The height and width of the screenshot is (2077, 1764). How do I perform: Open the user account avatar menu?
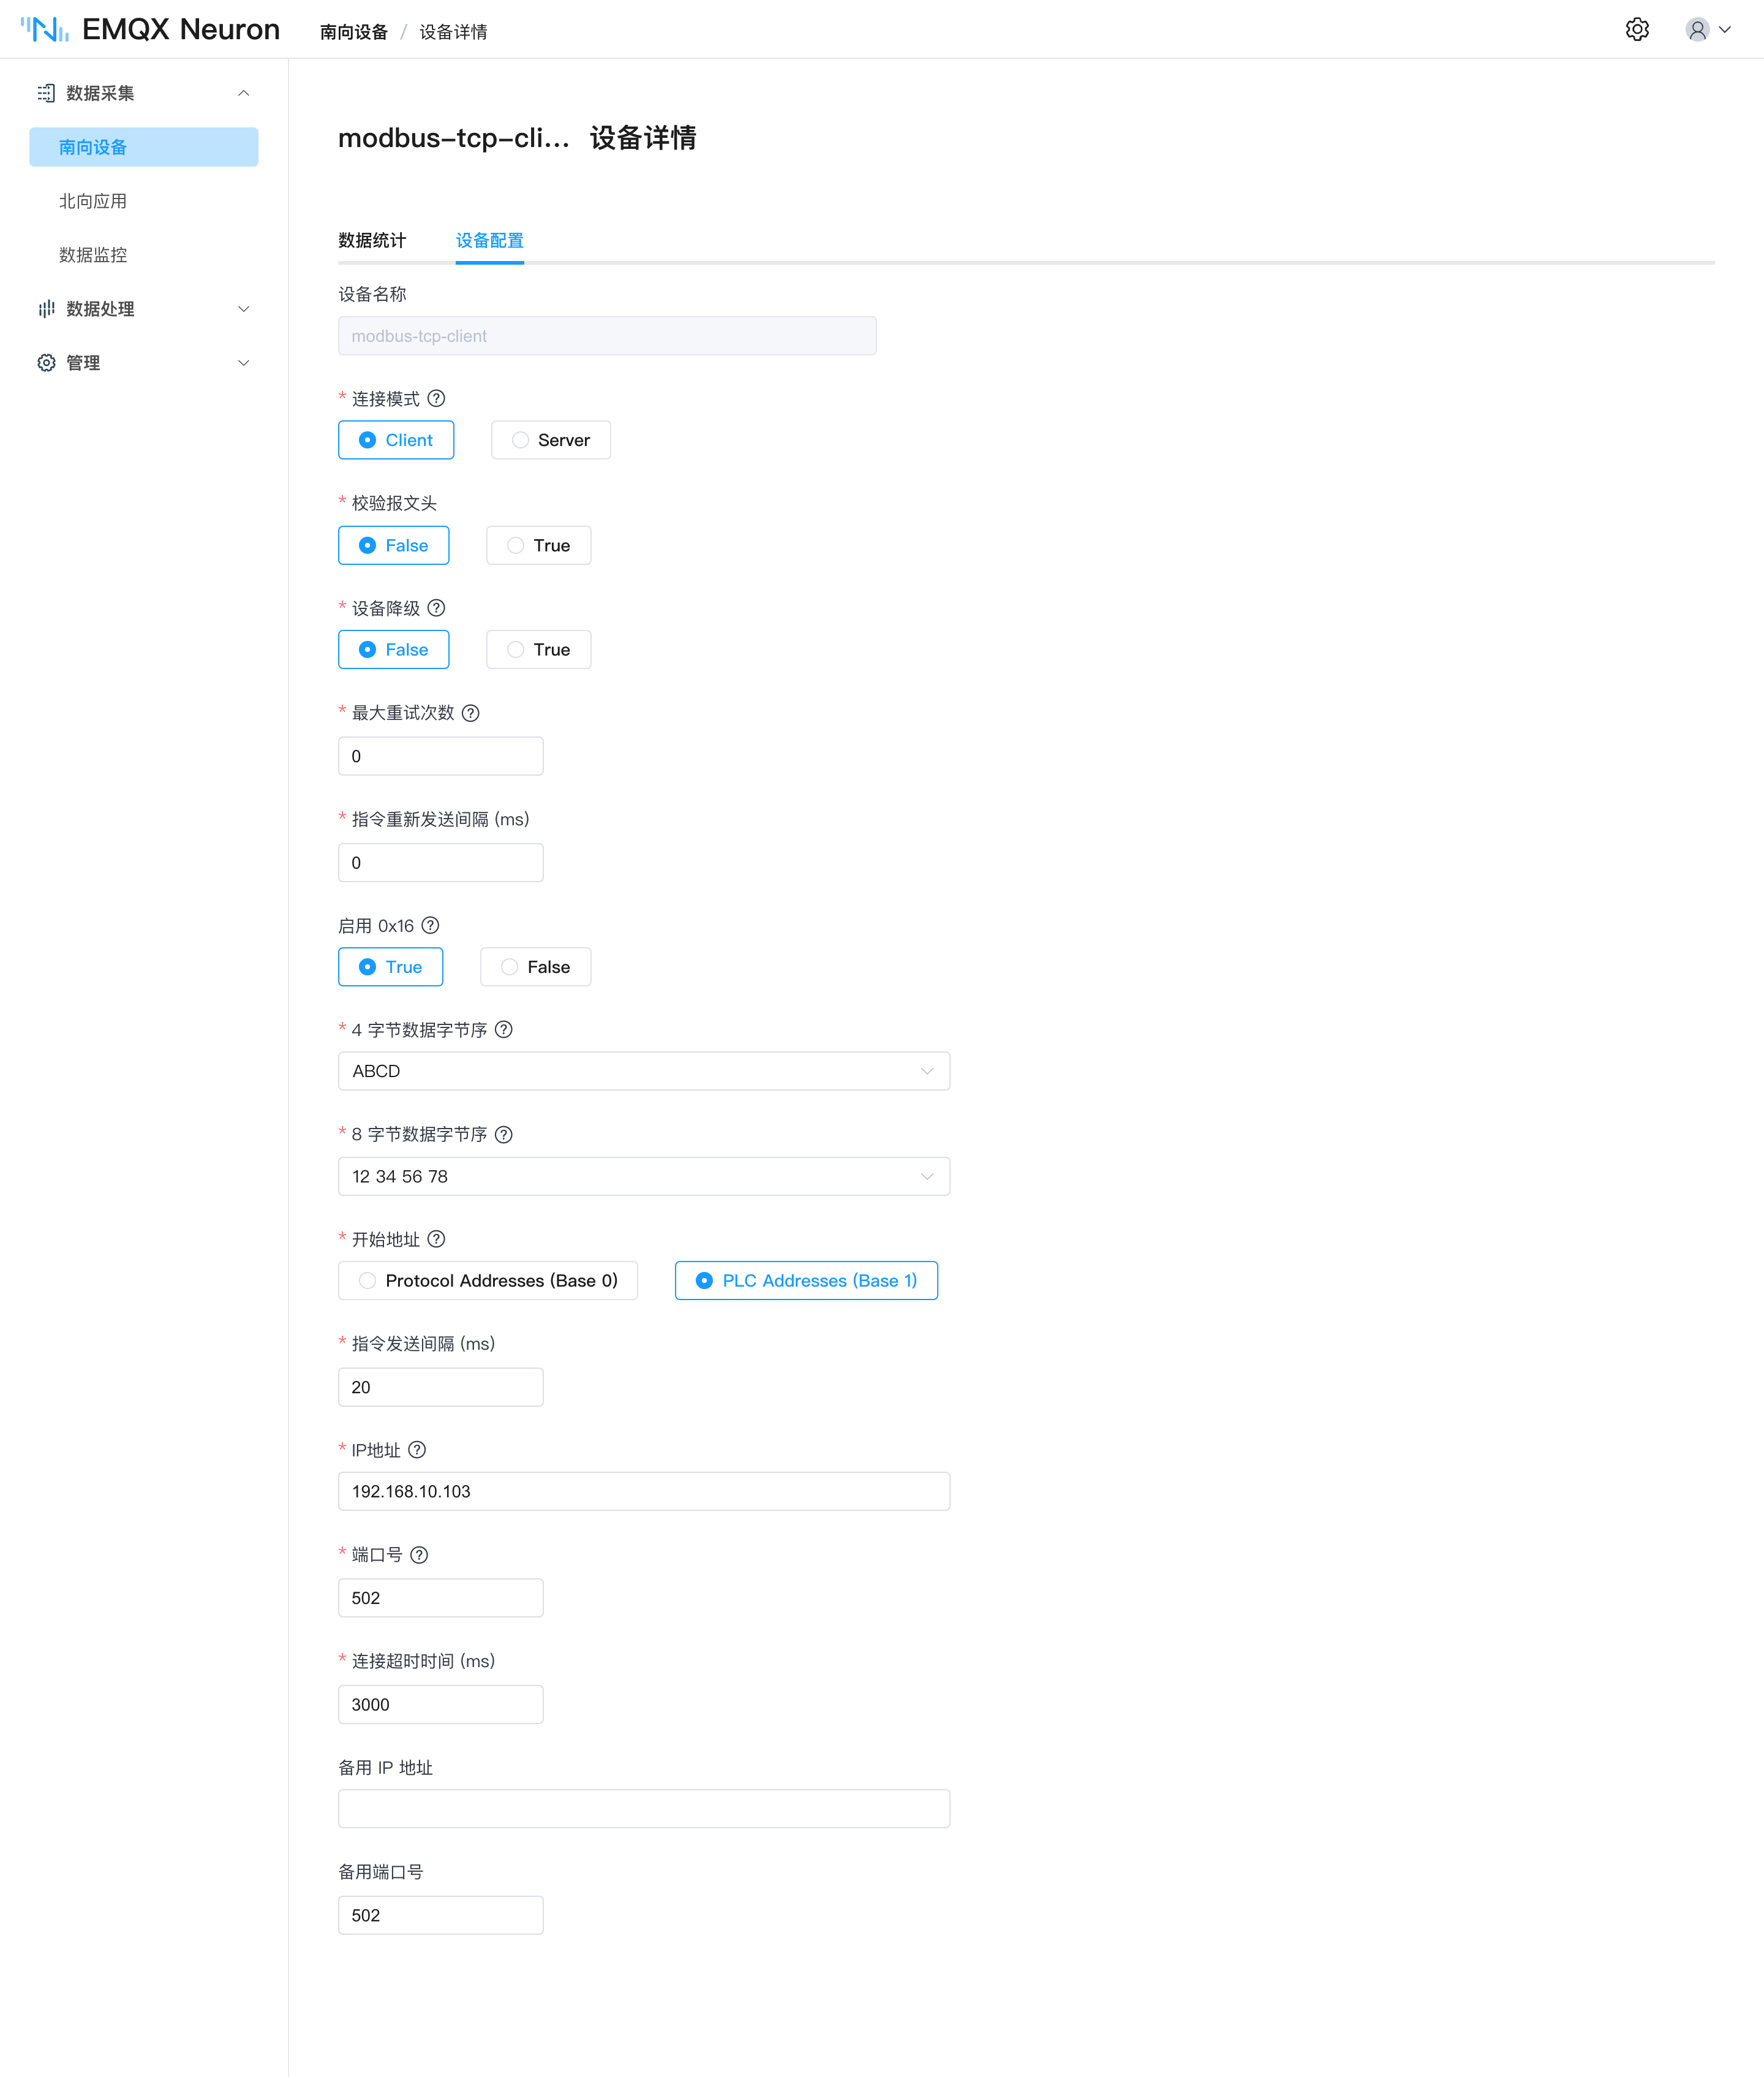click(x=1708, y=30)
